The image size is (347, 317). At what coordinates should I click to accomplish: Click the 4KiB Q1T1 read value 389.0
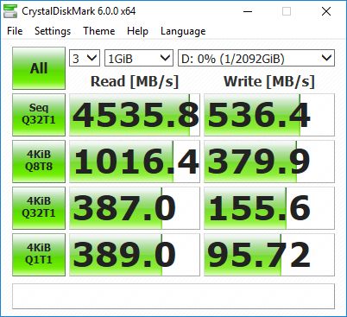click(135, 255)
